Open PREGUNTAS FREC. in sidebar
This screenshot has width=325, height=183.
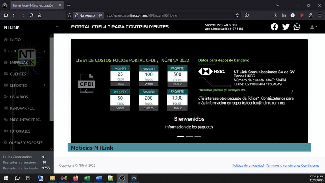point(22,120)
